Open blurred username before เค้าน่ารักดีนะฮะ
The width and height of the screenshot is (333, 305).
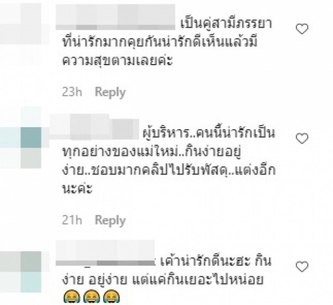105,253
